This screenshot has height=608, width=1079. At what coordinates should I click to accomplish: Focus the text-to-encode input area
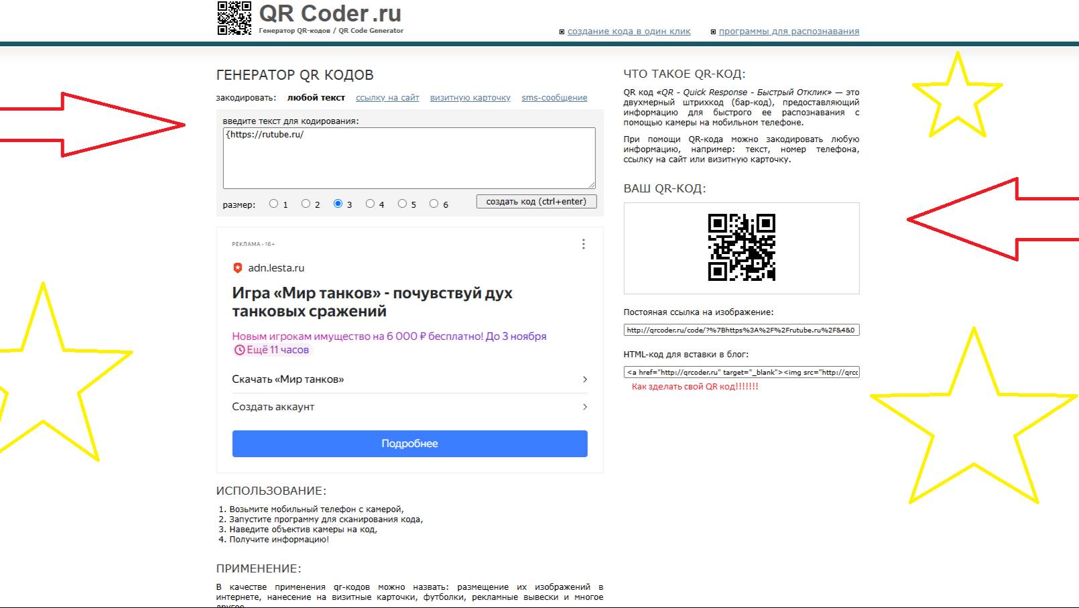click(x=409, y=158)
